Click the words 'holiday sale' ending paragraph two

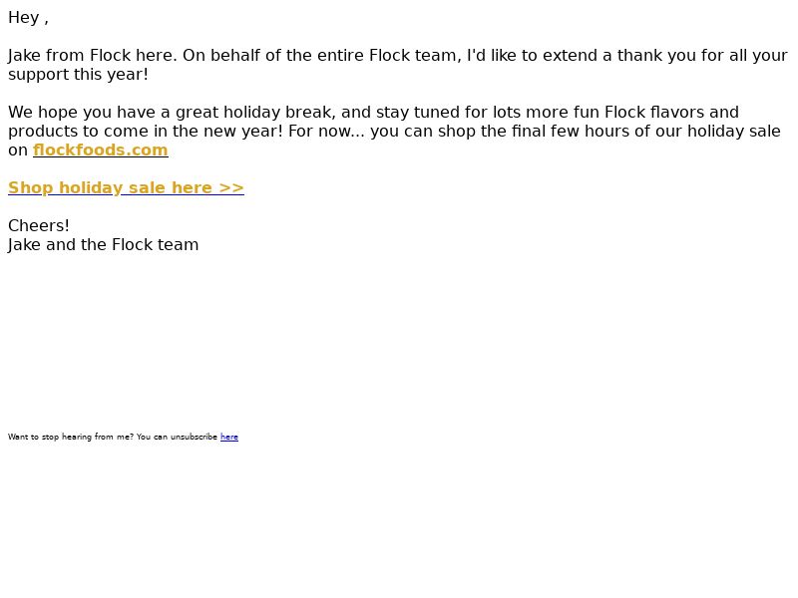734,132
